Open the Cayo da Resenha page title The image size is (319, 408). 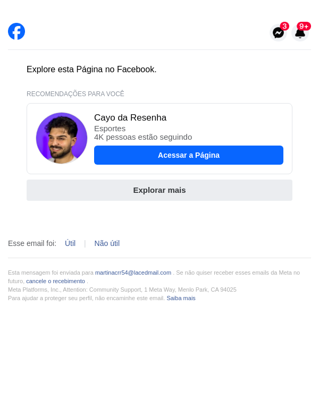(x=130, y=118)
